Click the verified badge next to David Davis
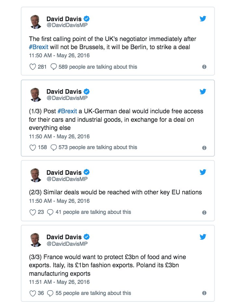 tap(86, 19)
